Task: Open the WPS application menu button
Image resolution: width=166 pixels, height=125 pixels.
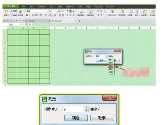Action: tap(11, 6)
